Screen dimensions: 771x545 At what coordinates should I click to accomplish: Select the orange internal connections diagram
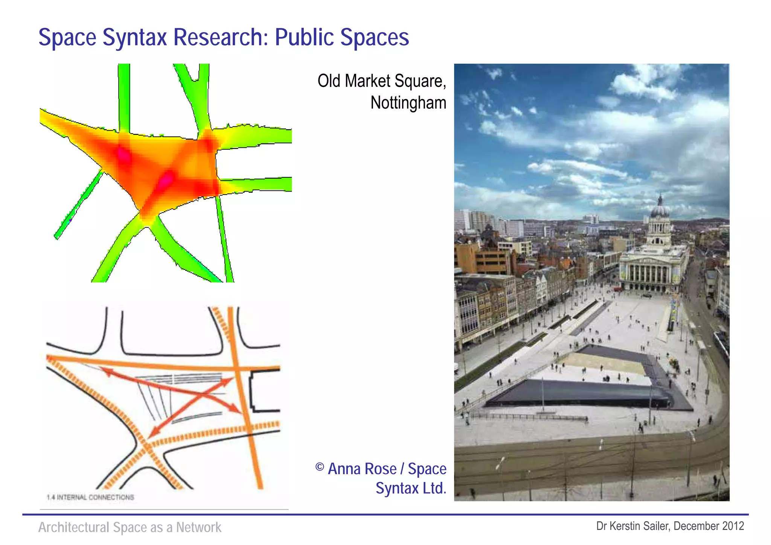163,398
